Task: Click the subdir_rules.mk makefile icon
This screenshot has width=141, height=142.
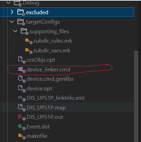Action: point(28,41)
